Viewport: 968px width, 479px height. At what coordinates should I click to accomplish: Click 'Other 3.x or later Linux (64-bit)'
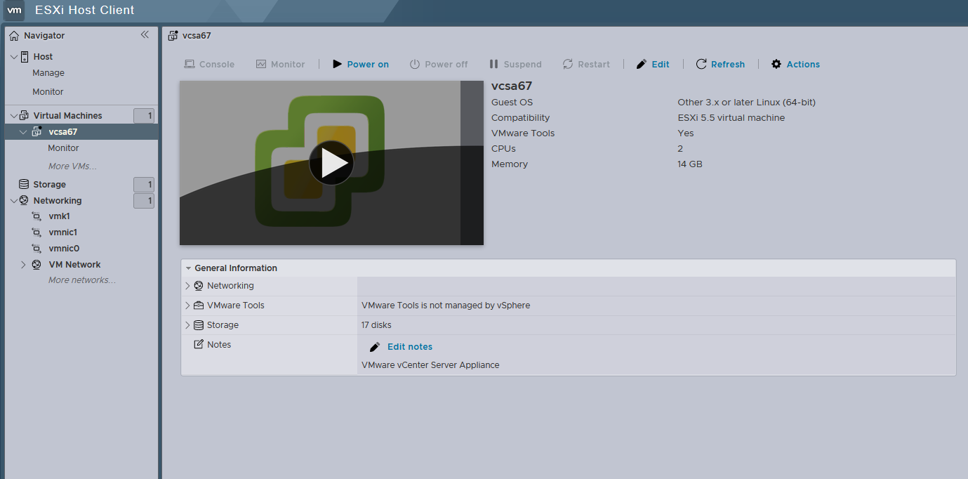tap(746, 103)
